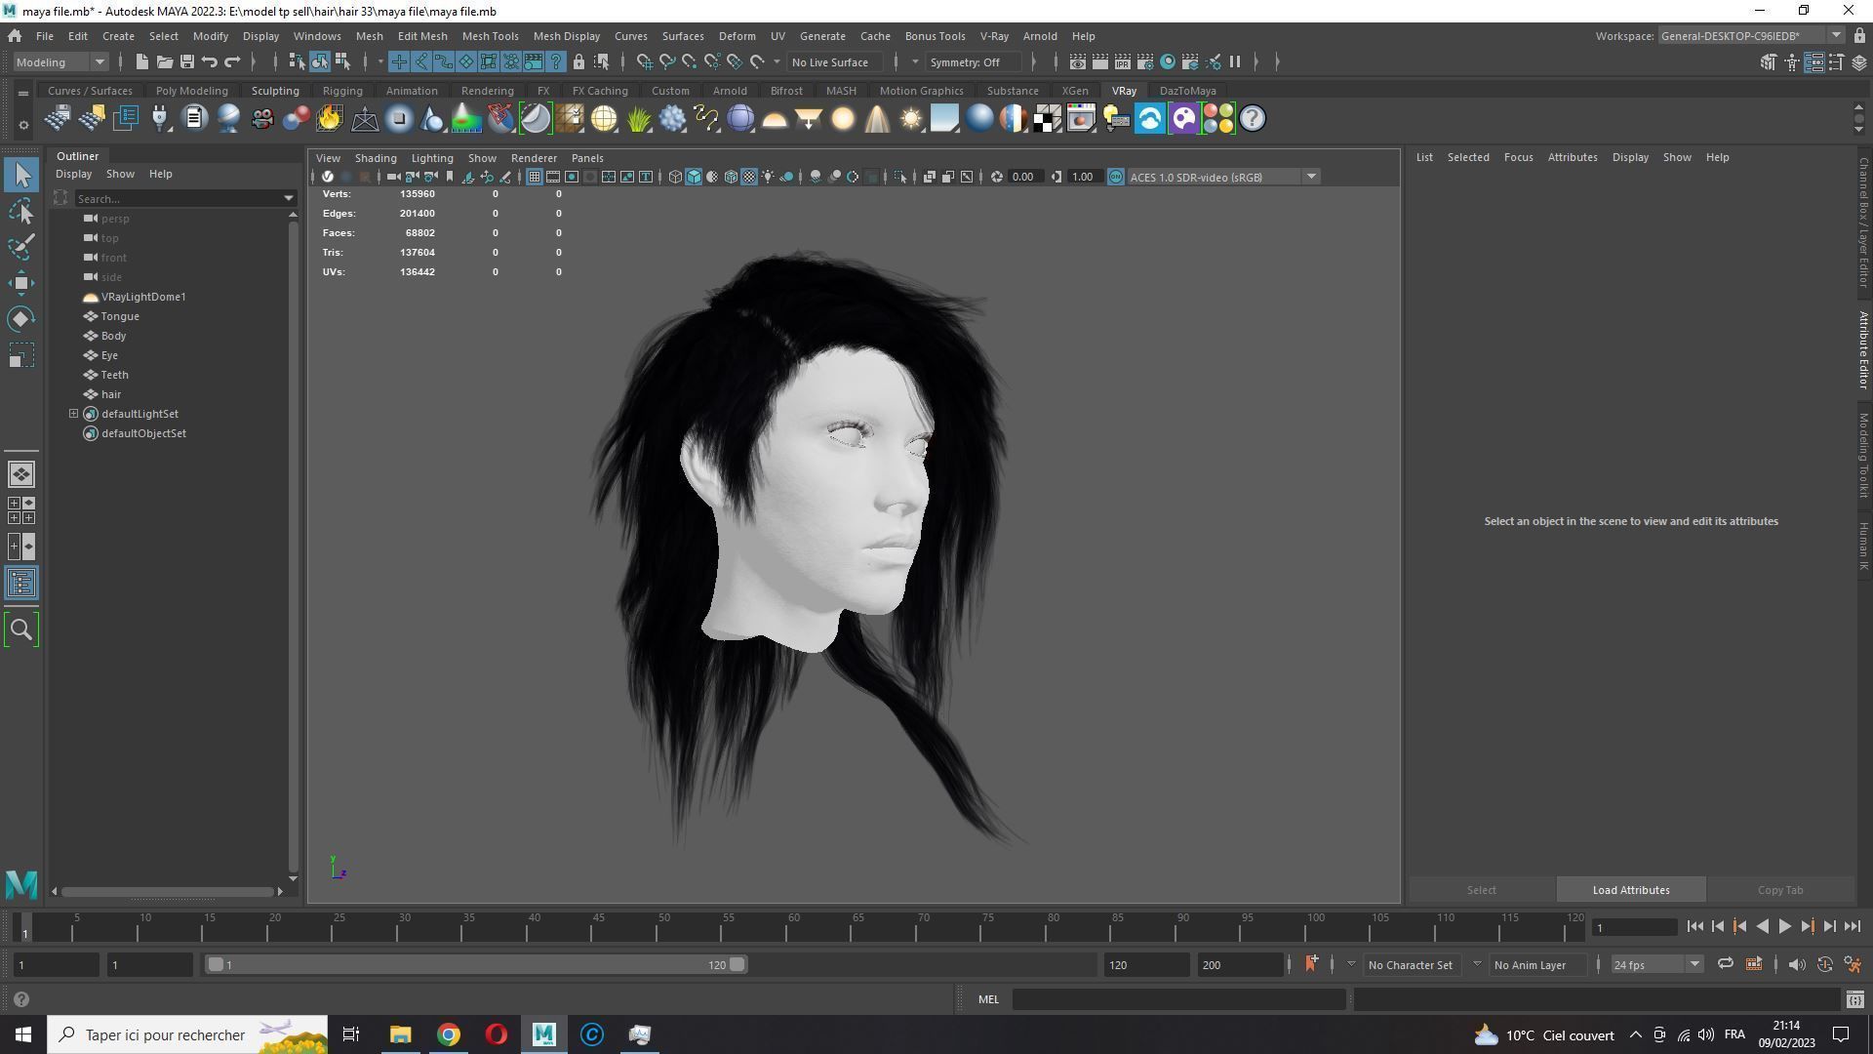
Task: Click the IPR render icon
Action: [1122, 61]
